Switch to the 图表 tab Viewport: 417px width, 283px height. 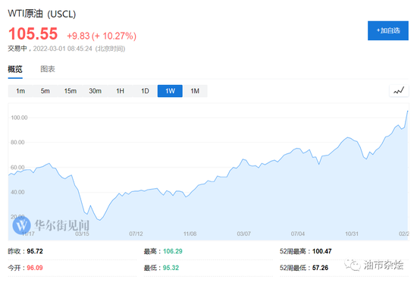48,69
